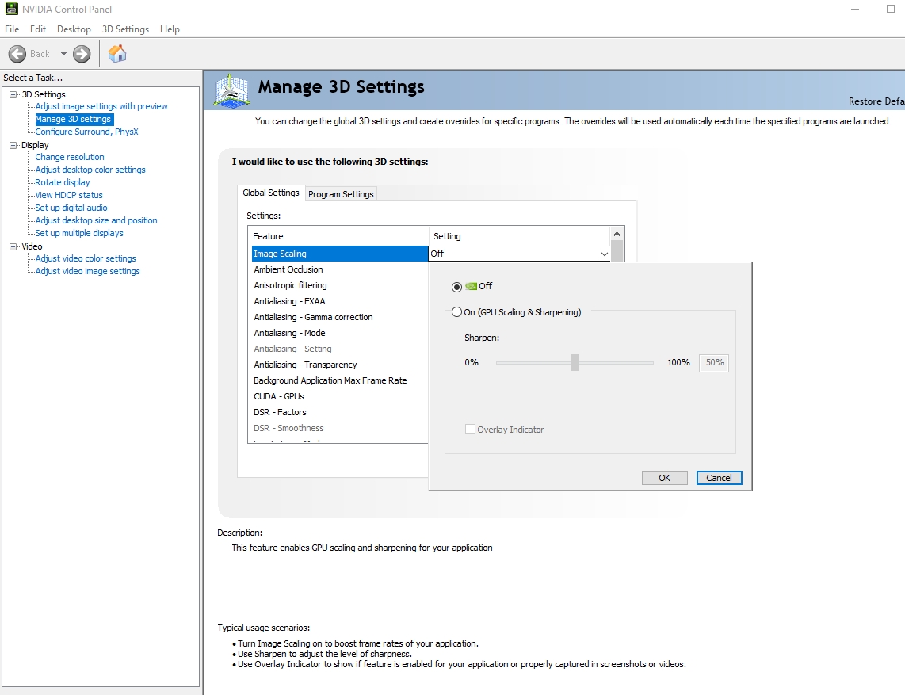Collapse the Video tree node
Viewport: 905px width, 695px height.
pyautogui.click(x=13, y=247)
